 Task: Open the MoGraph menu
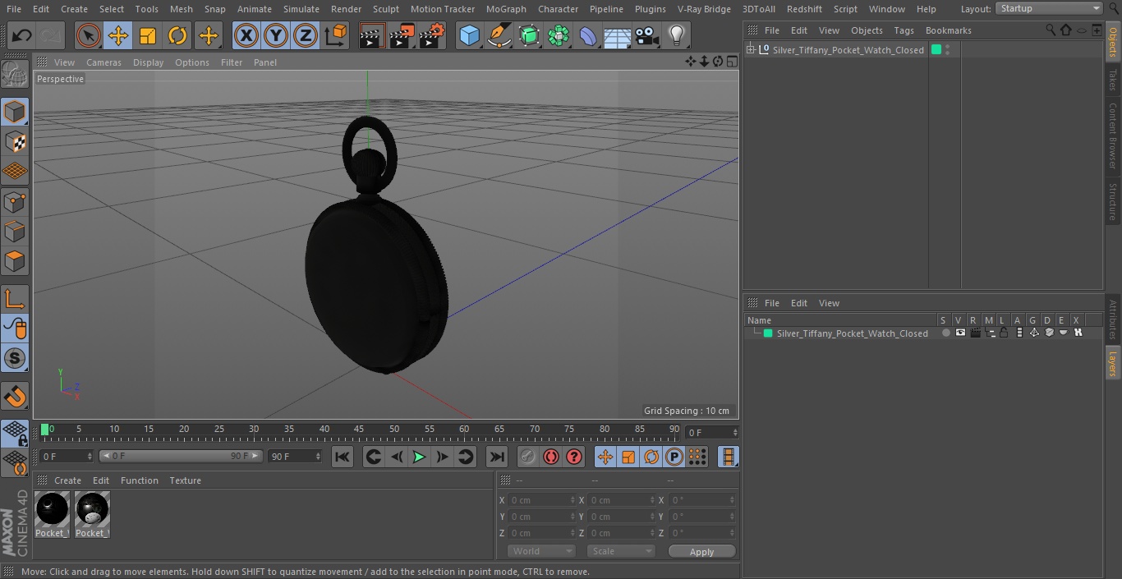pos(506,9)
